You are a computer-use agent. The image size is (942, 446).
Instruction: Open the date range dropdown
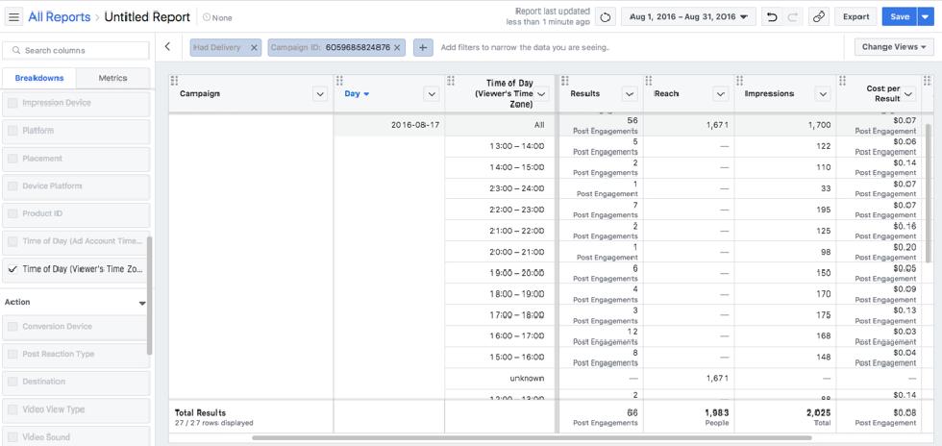tap(687, 17)
